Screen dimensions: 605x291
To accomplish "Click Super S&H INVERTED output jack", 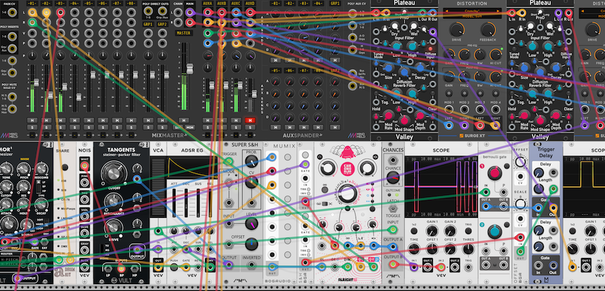I will click(251, 265).
